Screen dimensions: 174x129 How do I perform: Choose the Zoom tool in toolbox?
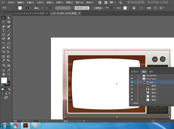tap(9, 74)
